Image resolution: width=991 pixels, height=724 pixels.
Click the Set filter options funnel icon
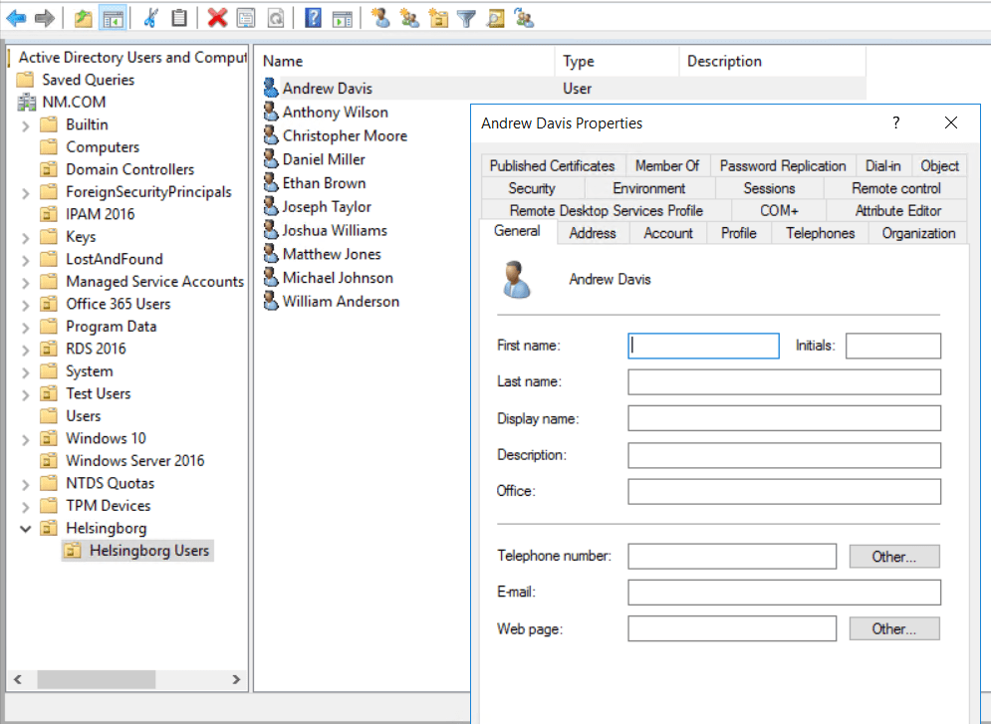coord(466,17)
